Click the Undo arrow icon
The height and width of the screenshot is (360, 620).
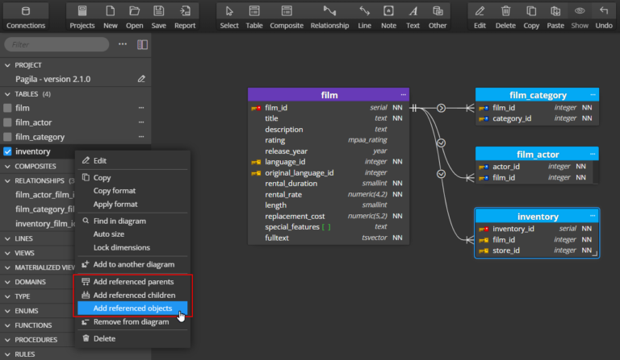pos(604,11)
